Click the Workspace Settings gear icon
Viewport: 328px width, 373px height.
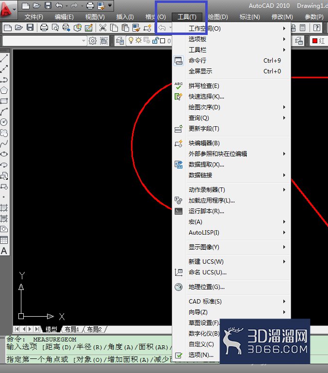tap(93, 41)
